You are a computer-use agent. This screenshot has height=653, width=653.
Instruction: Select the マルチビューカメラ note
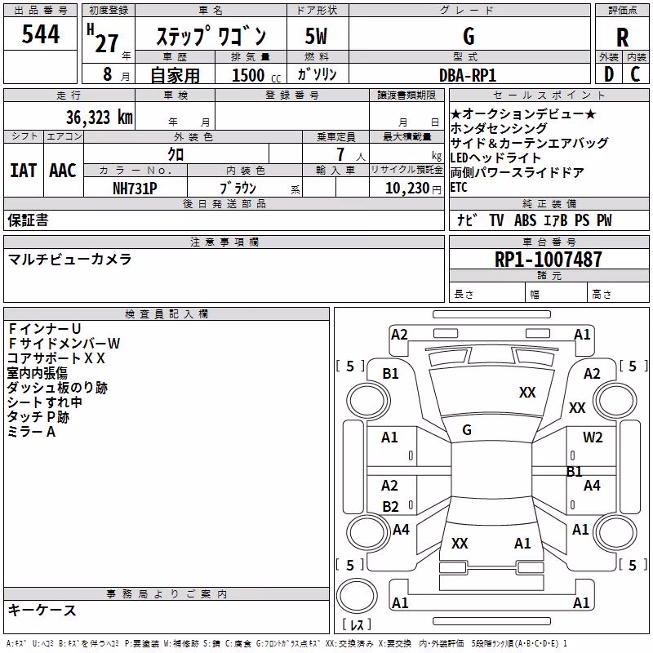click(x=69, y=259)
